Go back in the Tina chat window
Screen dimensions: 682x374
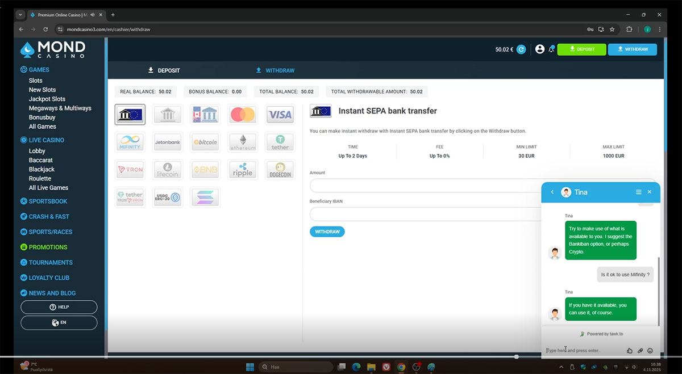(552, 192)
